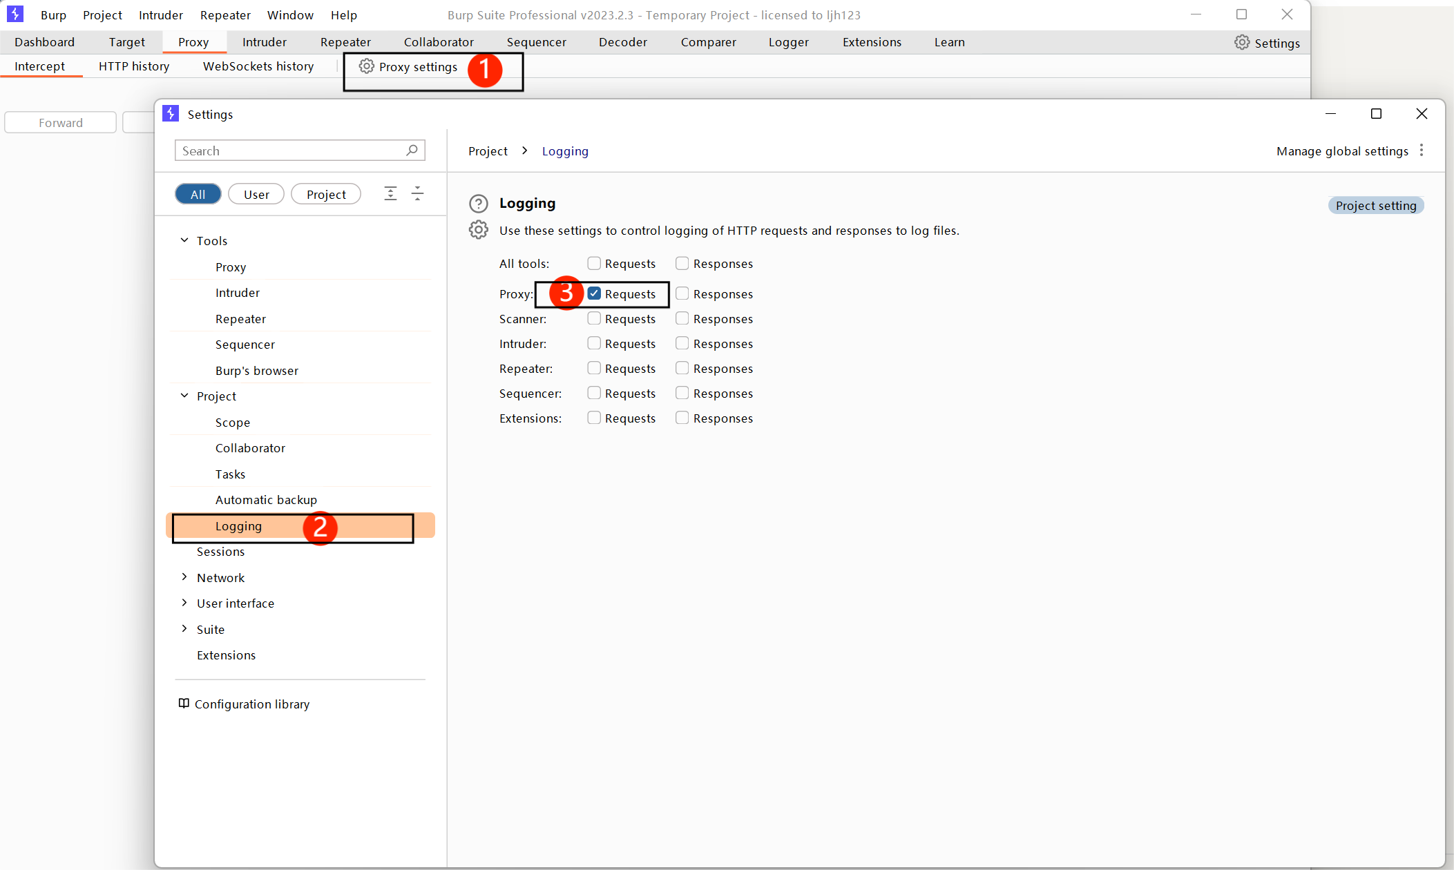
Task: Click the expand all sections icon
Action: (x=390, y=193)
